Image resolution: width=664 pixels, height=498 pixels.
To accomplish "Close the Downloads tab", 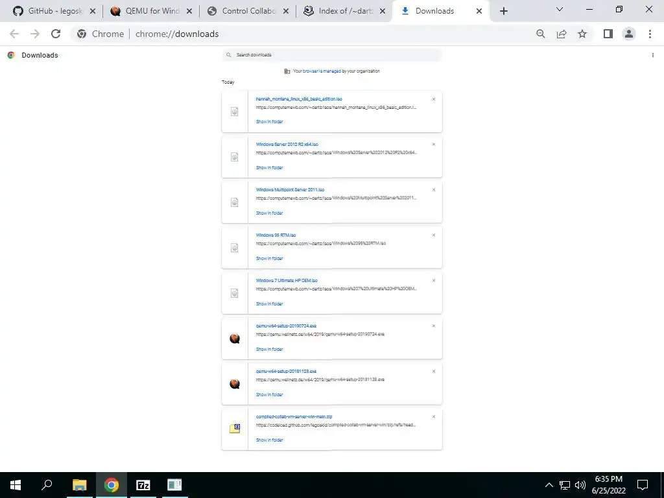I will pos(479,11).
